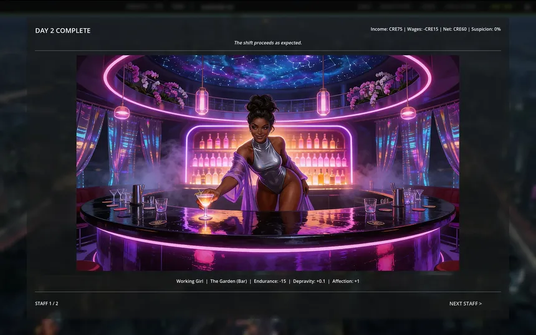The height and width of the screenshot is (335, 536).
Task: Click the Working Girl role label
Action: (x=190, y=281)
